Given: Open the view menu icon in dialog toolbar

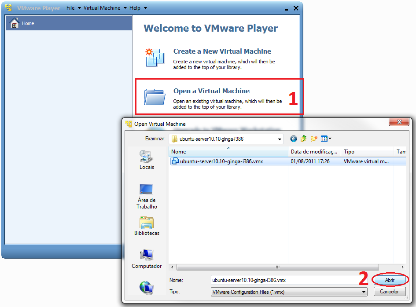Looking at the screenshot, I should (326, 139).
